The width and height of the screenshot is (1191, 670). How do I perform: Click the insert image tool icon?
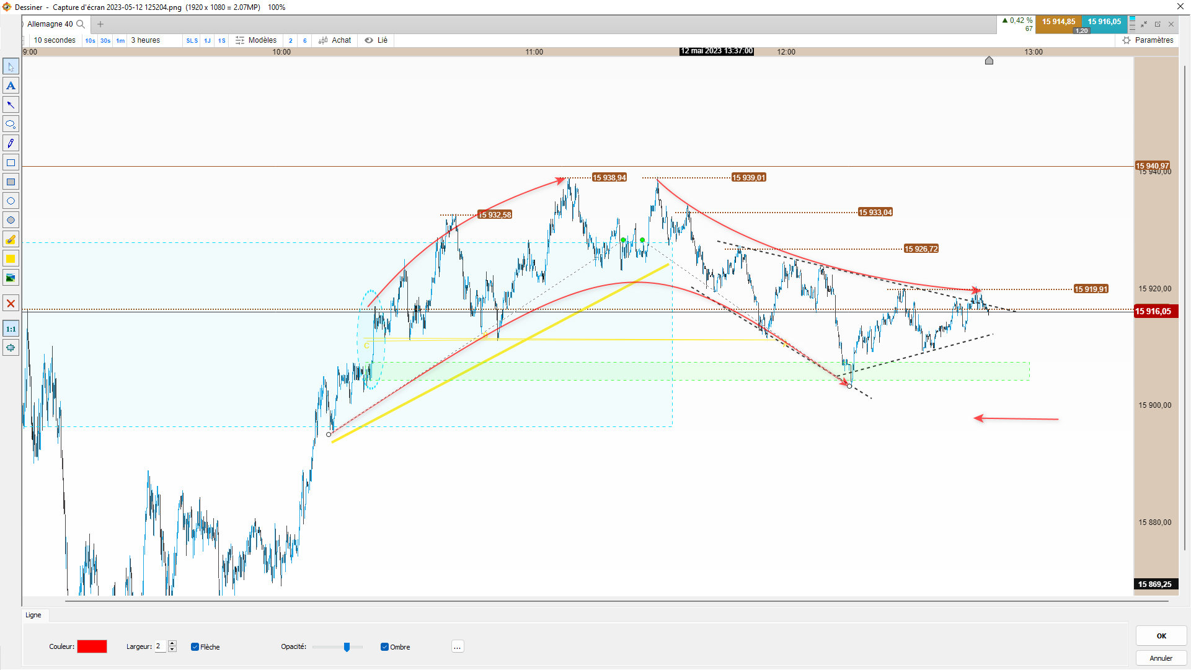coord(11,278)
